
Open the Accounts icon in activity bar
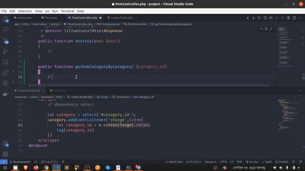point(5,143)
